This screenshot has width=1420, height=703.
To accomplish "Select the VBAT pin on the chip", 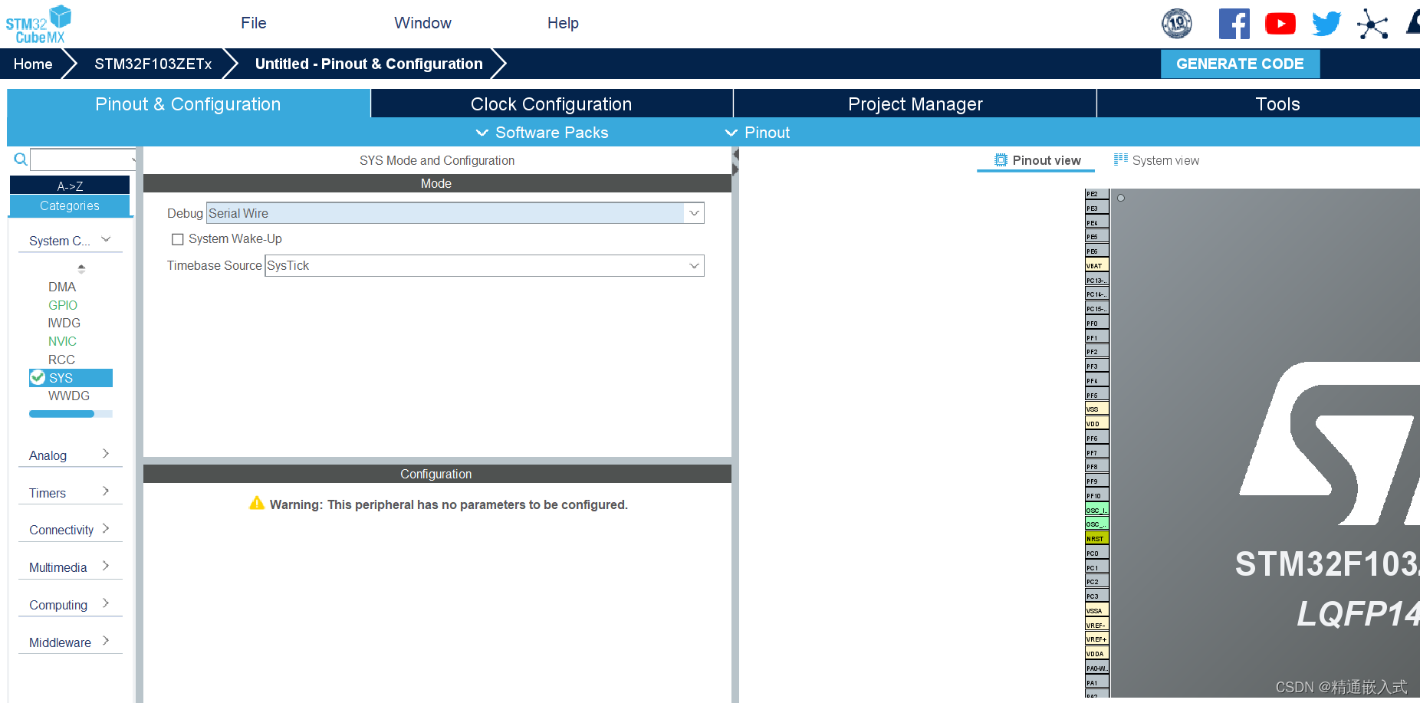I will click(x=1096, y=265).
